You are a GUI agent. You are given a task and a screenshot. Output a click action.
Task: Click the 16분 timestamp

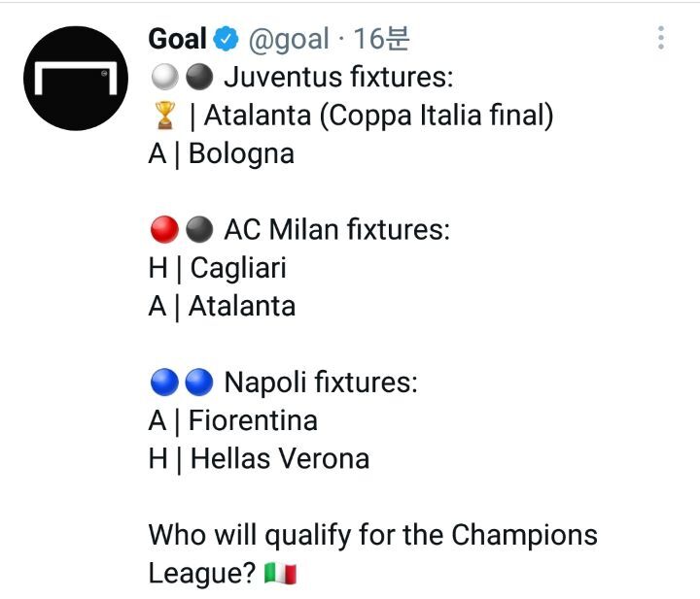(381, 39)
